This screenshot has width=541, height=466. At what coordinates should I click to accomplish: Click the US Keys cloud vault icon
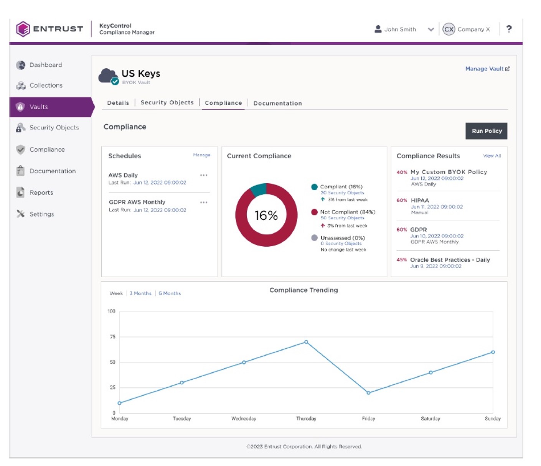(109, 76)
